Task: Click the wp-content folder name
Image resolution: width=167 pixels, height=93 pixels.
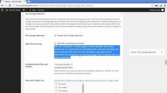Action: (x=63, y=87)
